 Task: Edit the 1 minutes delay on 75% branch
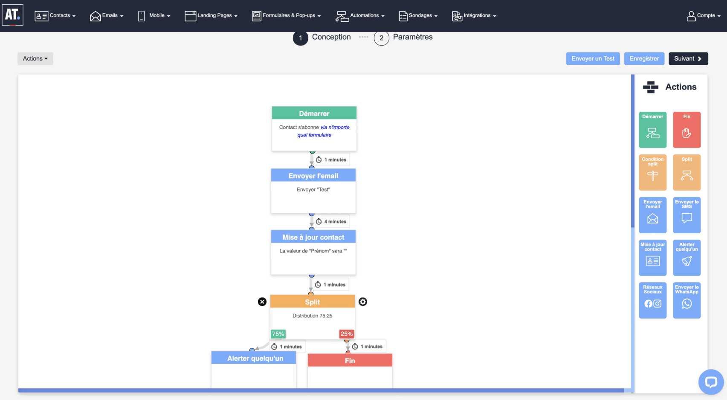(x=287, y=346)
